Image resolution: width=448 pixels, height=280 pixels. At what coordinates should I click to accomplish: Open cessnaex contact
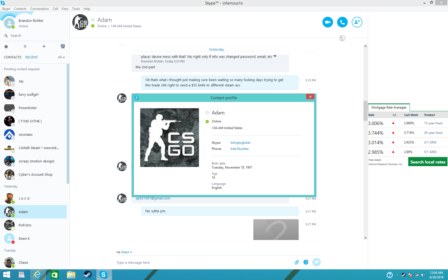(33, 135)
